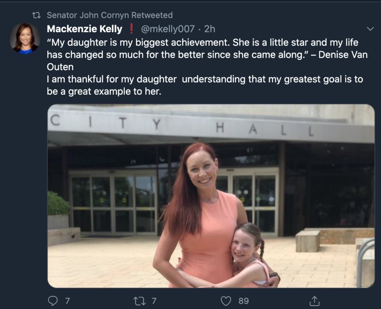The width and height of the screenshot is (381, 309).
Task: Open the "Senator John Cornyn Retweeted" link
Action: click(109, 15)
